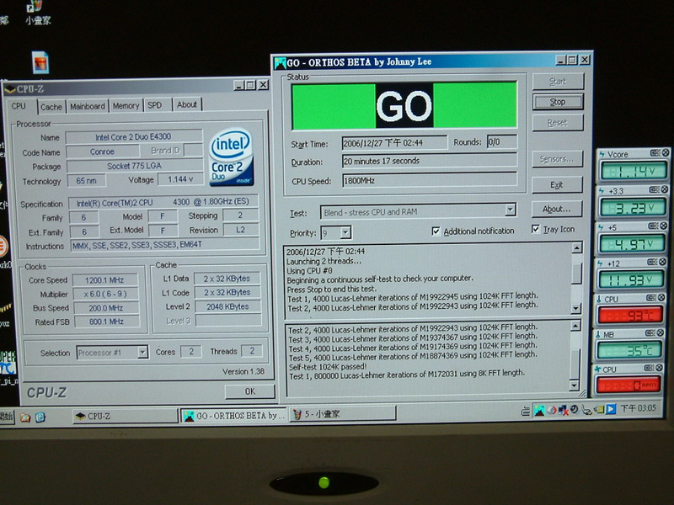674x505 pixels.
Task: Switch to the CPU tab in CPU-Z
Action: tap(19, 106)
